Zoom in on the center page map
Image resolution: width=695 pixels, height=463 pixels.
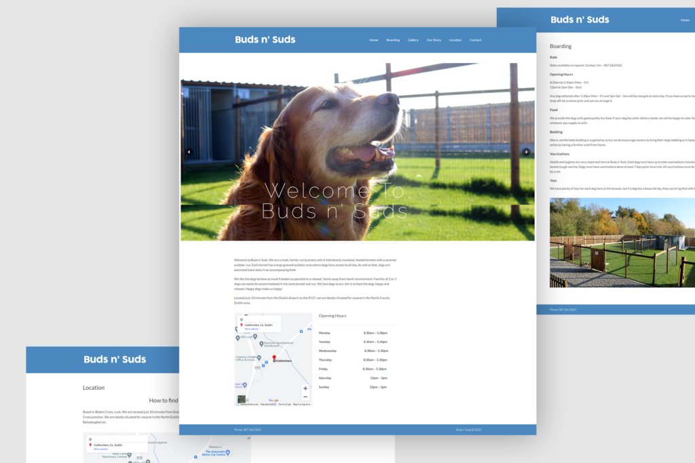point(305,388)
